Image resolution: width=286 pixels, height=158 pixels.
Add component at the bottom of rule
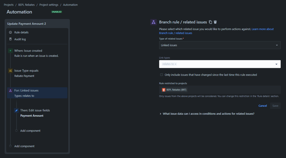24,146
